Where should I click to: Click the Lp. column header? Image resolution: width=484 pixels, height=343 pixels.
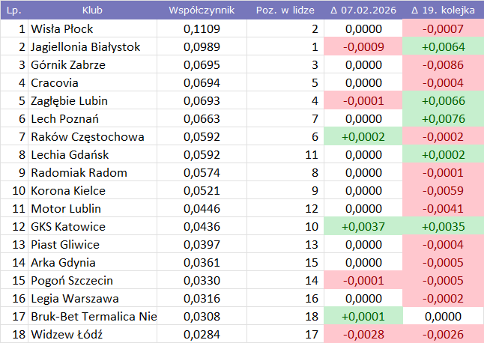tap(13, 10)
